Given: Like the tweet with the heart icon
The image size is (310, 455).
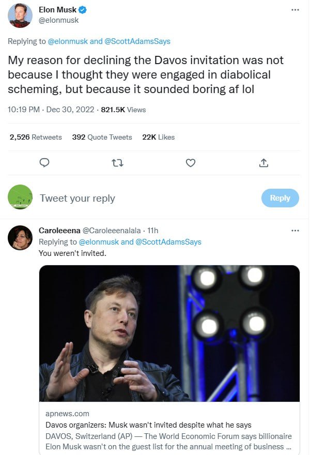Looking at the screenshot, I should pyautogui.click(x=191, y=163).
